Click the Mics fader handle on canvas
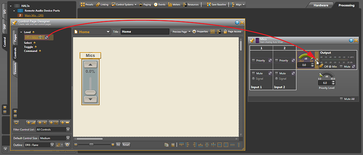The image size is (363, 155). pos(90,93)
